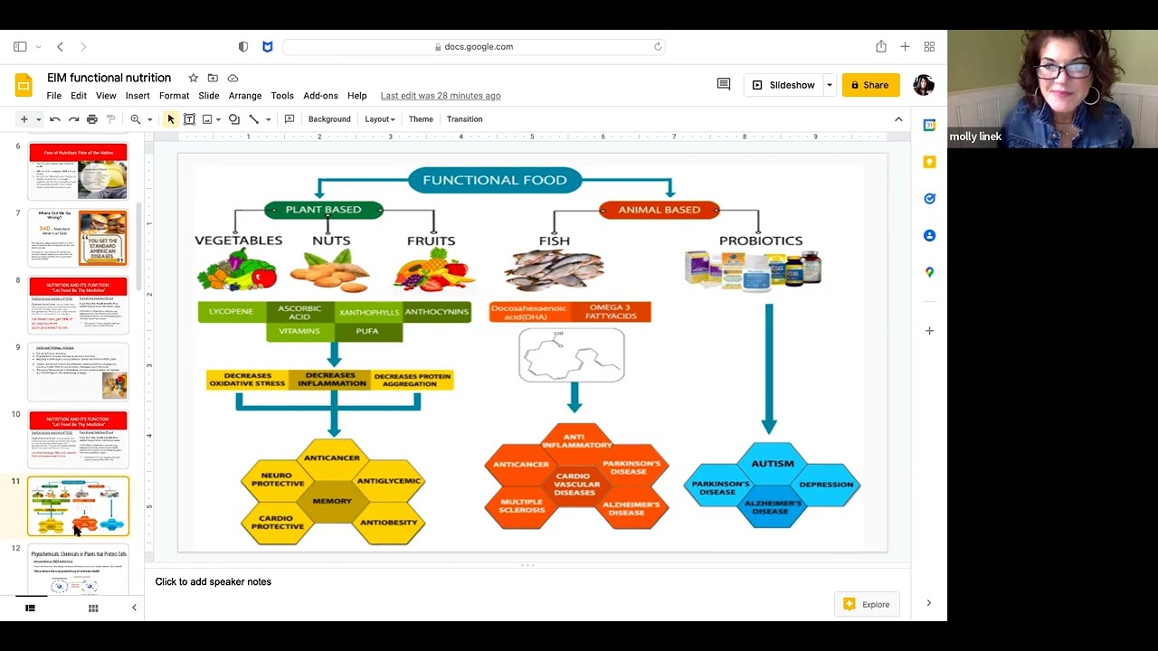Screen dimensions: 1158x651
Task: Click the Safari Back button
Action: click(x=61, y=47)
